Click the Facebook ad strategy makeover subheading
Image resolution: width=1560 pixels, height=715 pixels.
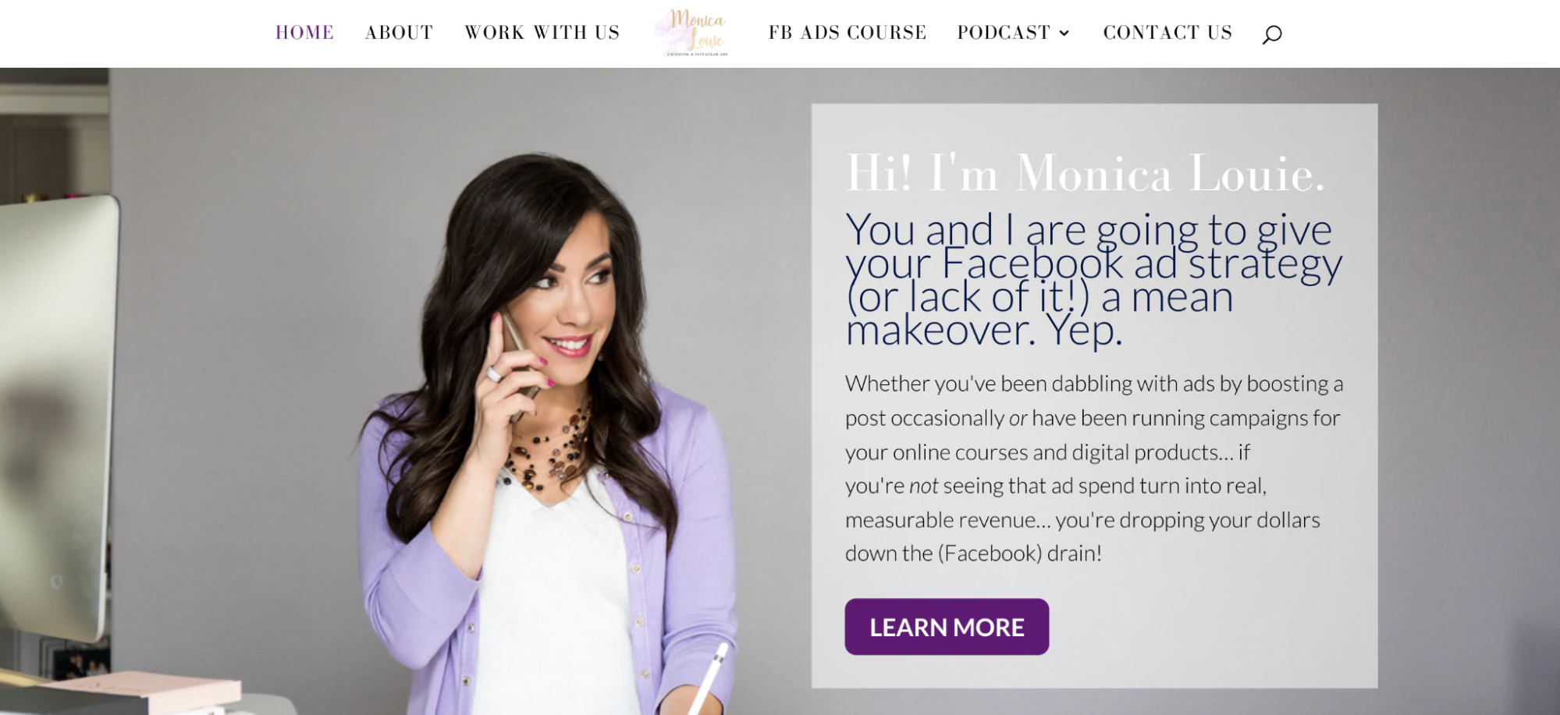point(1093,279)
